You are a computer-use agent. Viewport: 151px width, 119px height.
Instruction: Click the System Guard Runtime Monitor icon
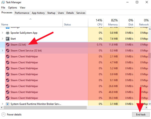click(8, 104)
